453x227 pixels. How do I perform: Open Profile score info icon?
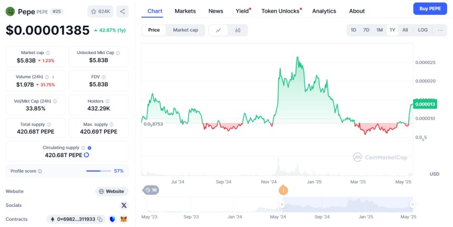point(40,171)
